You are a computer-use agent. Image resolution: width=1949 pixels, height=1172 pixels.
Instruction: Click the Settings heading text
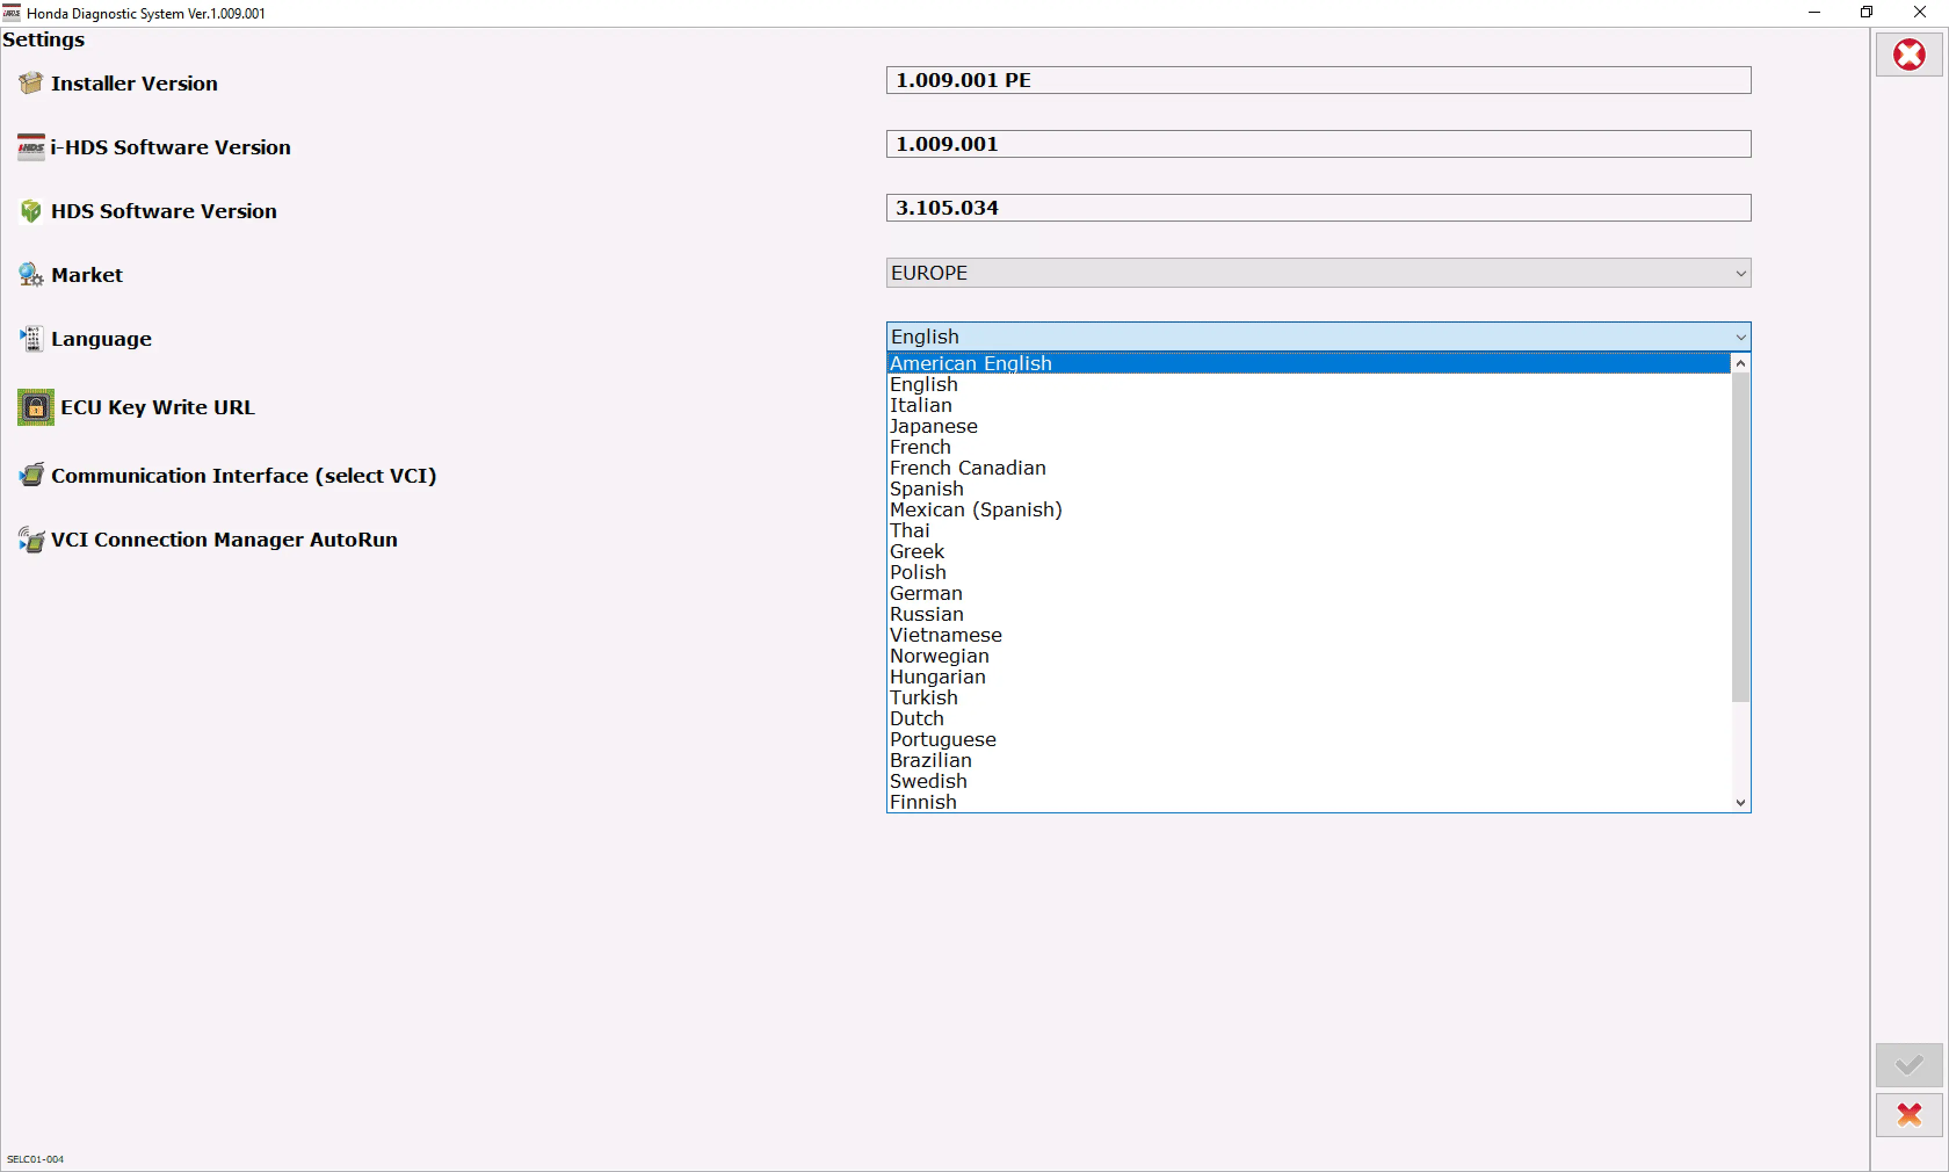[x=44, y=39]
